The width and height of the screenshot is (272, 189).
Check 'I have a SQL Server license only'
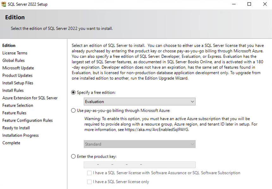pyautogui.click(x=89, y=182)
